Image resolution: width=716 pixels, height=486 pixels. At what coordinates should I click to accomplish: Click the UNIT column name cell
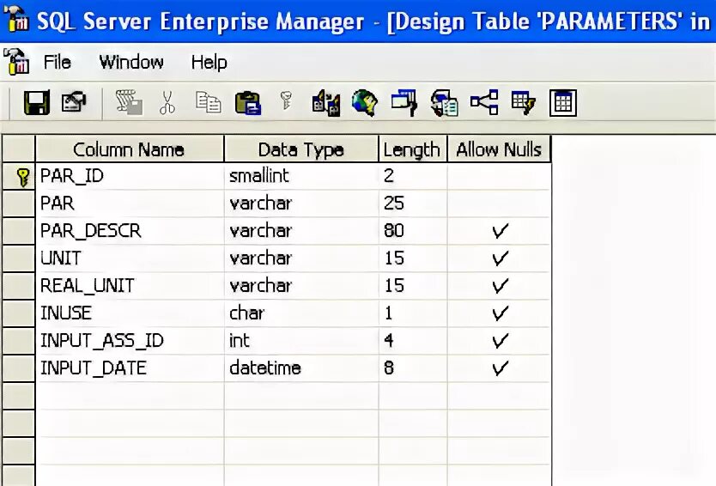(130, 258)
